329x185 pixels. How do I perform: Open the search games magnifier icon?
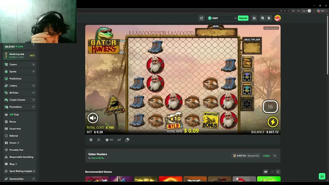point(202,18)
